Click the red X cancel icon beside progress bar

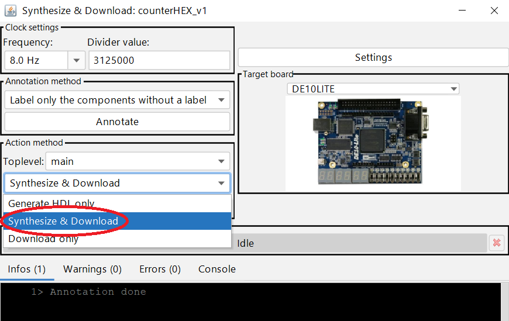pos(496,243)
